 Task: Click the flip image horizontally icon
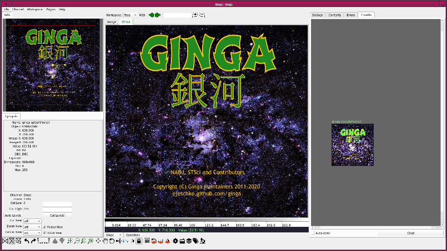[5, 241]
